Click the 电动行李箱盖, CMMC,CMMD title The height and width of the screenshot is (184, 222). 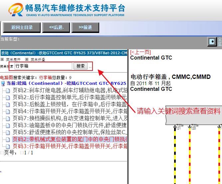click(x=170, y=77)
